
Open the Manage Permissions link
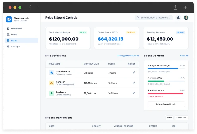pos(128,56)
